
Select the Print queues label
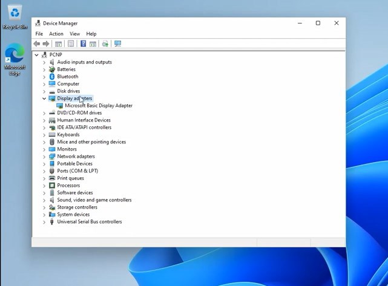click(71, 178)
